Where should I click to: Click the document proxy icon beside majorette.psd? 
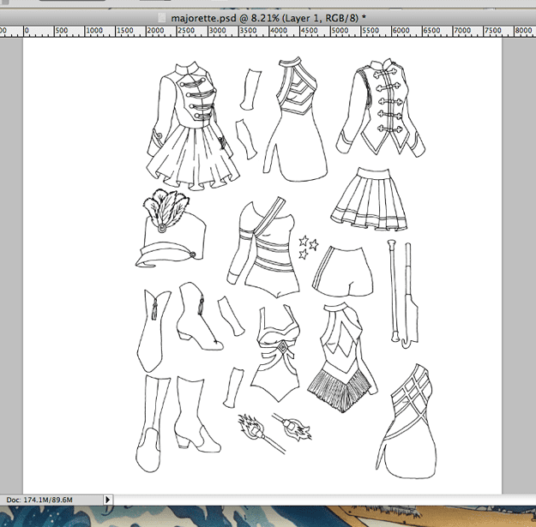click(x=163, y=17)
